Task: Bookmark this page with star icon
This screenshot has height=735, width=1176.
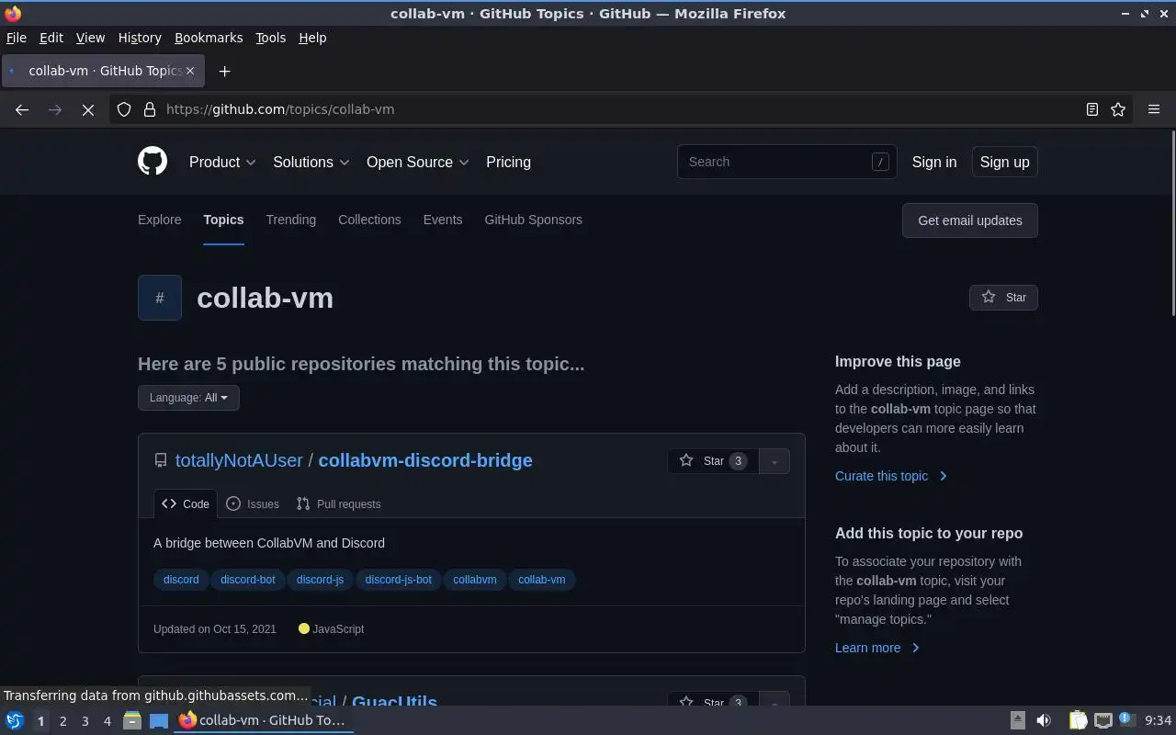Action: point(1118,109)
